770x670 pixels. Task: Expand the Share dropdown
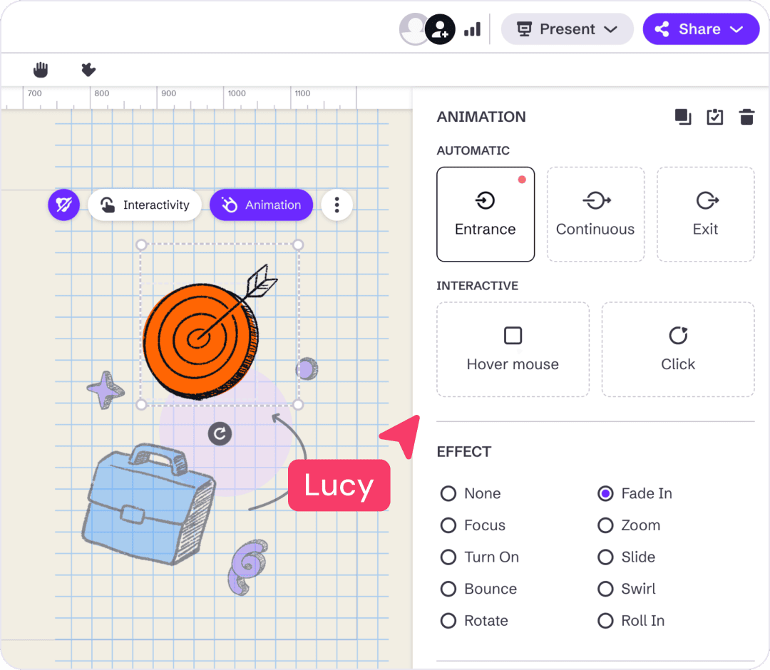700,29
